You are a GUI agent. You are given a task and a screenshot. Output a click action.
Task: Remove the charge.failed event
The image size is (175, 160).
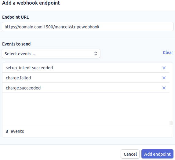pyautogui.click(x=164, y=78)
